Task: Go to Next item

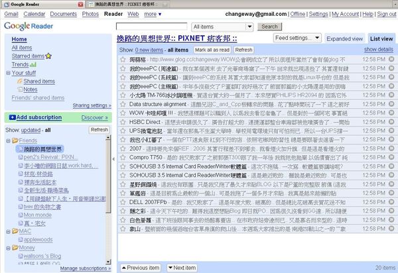Action: (x=182, y=268)
